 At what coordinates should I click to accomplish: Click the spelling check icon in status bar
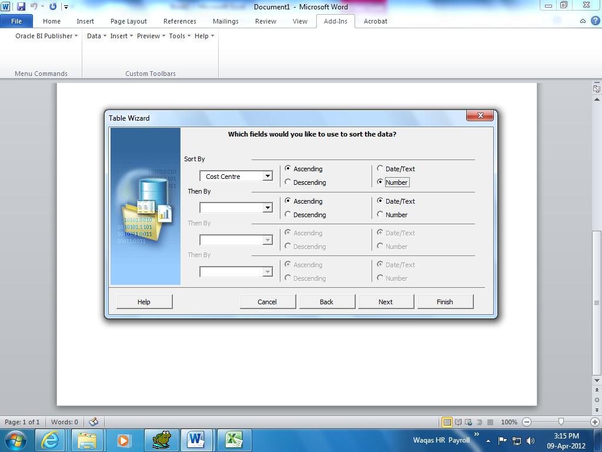[94, 422]
